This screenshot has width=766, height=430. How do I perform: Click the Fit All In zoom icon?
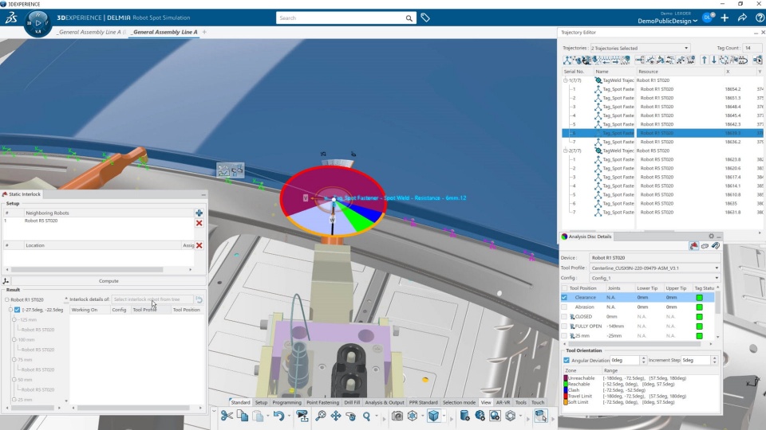[x=321, y=416]
